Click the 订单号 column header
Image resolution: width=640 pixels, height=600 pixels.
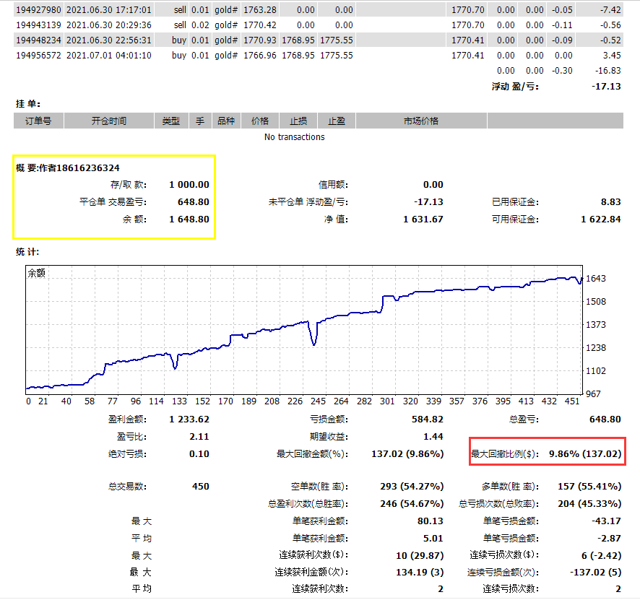point(38,121)
